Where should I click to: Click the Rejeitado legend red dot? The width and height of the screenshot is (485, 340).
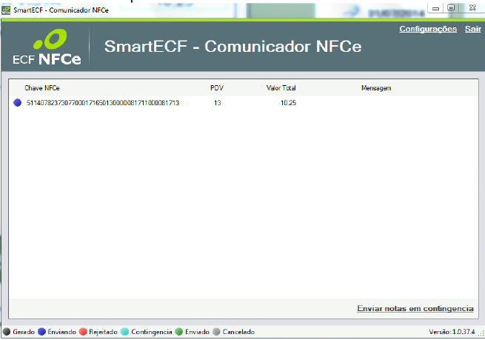83,332
